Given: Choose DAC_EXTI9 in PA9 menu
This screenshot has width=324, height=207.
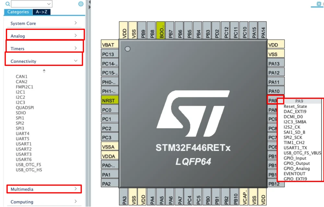Looking at the screenshot, I should 295,112.
